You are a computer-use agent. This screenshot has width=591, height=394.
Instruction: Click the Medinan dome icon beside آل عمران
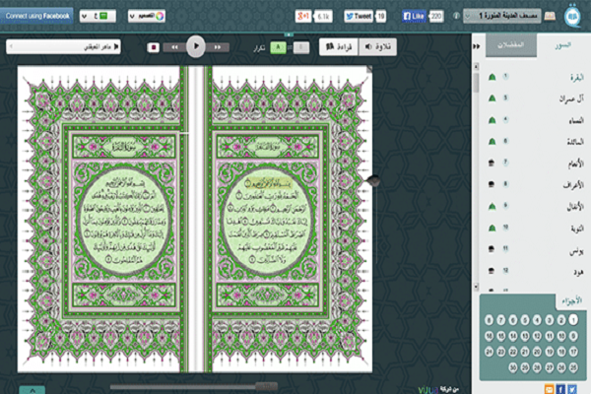tap(492, 98)
